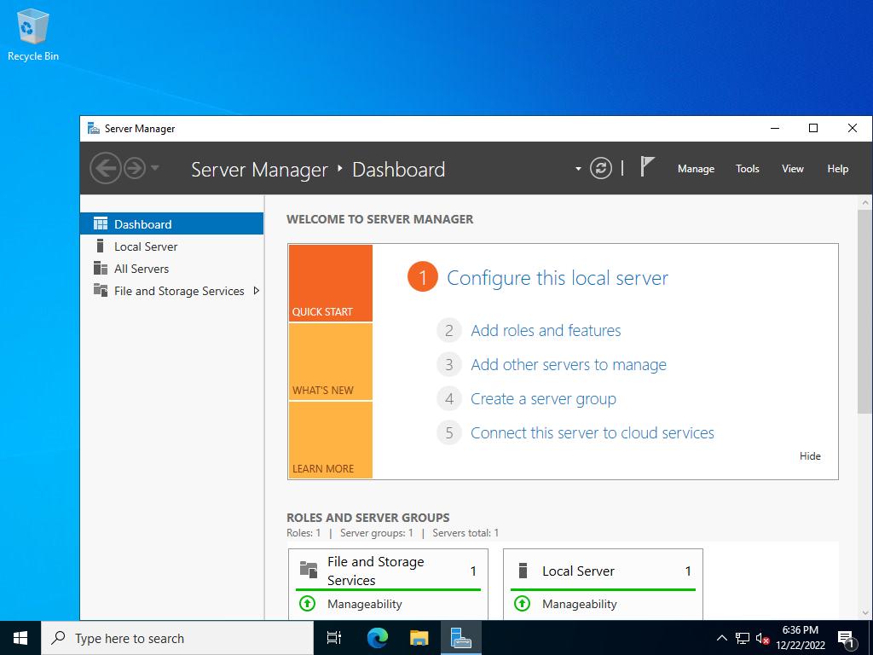
Task: Click the muted volume tray icon
Action: pos(763,638)
